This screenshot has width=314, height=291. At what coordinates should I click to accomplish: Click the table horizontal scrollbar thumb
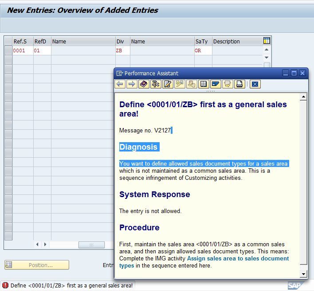pos(91,244)
